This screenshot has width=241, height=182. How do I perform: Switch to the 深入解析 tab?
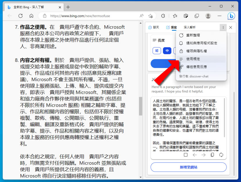[x=190, y=27]
